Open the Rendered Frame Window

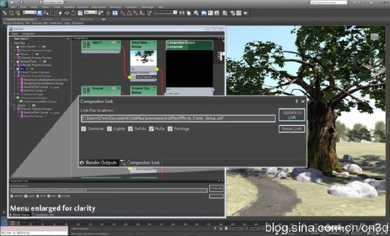239,13
